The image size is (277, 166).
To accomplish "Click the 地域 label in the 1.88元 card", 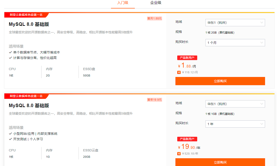I will pyautogui.click(x=179, y=22).
